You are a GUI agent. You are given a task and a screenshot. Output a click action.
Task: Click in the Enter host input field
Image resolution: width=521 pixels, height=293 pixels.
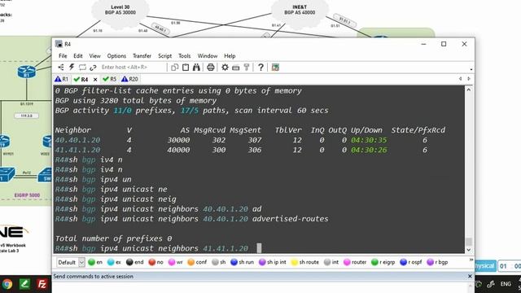[133, 67]
